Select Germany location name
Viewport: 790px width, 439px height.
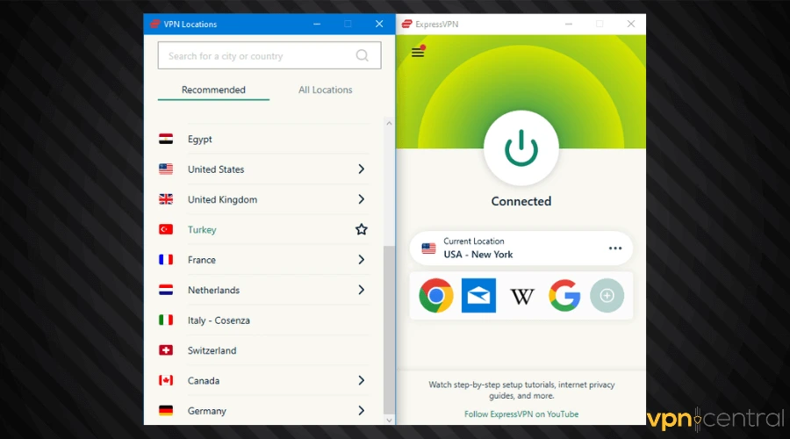tap(206, 411)
